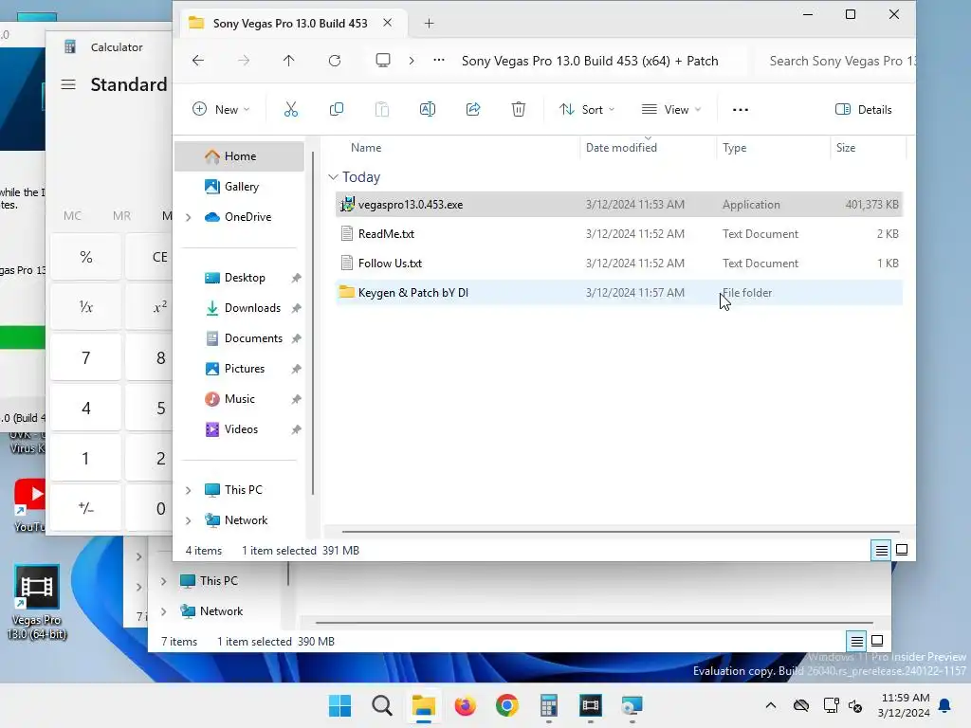The image size is (971, 728).
Task: Select ReadMe.txt file
Action: tap(618, 234)
